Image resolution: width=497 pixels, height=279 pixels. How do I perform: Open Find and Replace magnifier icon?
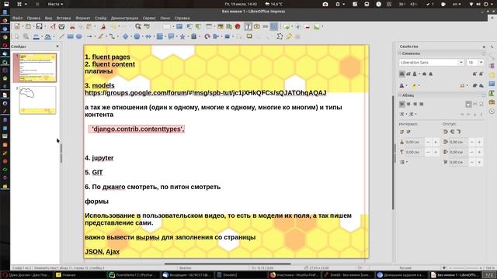coord(138,26)
